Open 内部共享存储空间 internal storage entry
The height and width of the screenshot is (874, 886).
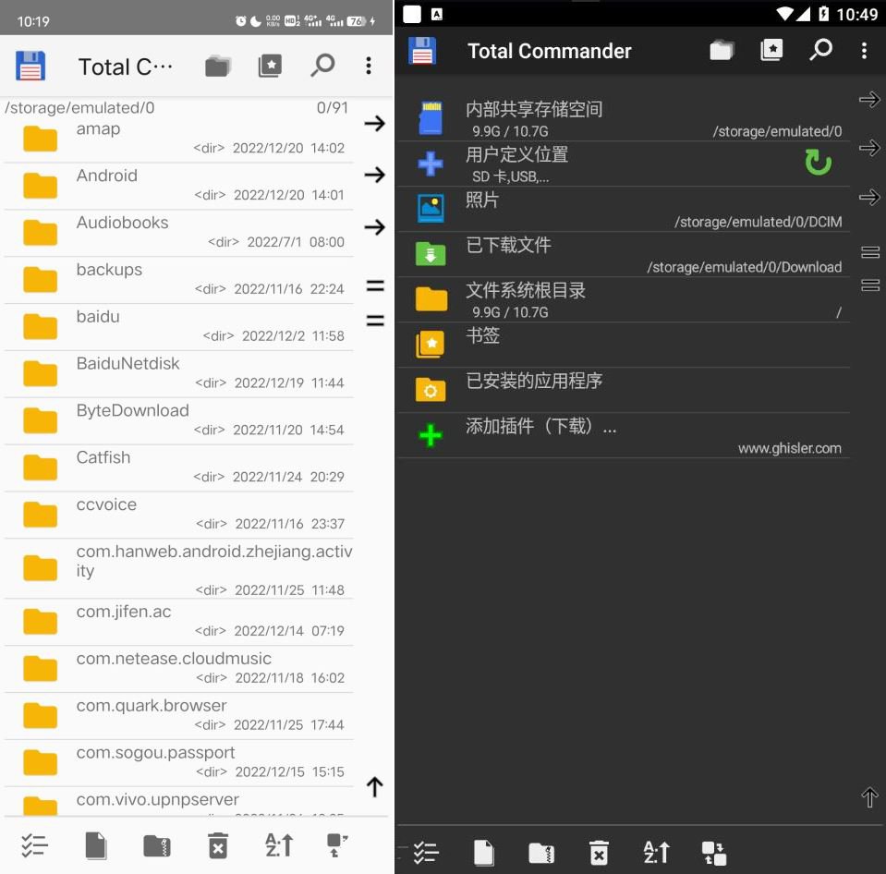point(624,118)
